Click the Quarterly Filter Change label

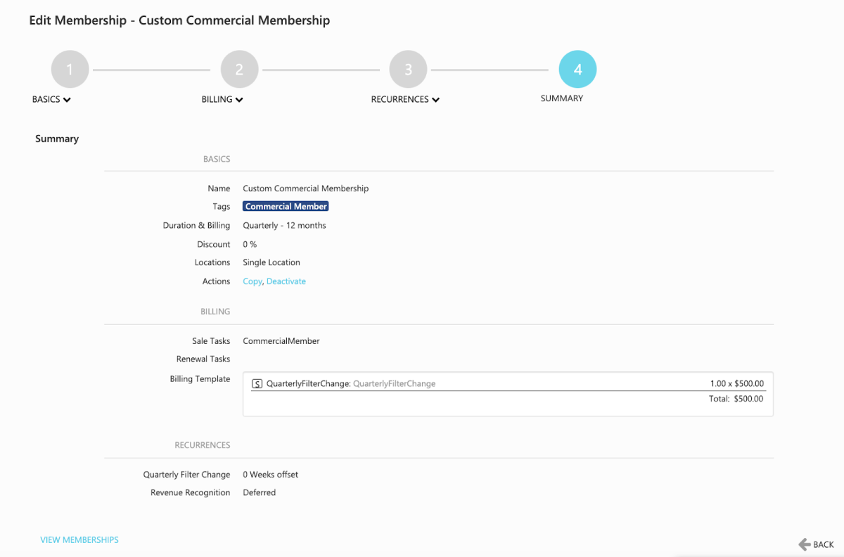(x=186, y=475)
